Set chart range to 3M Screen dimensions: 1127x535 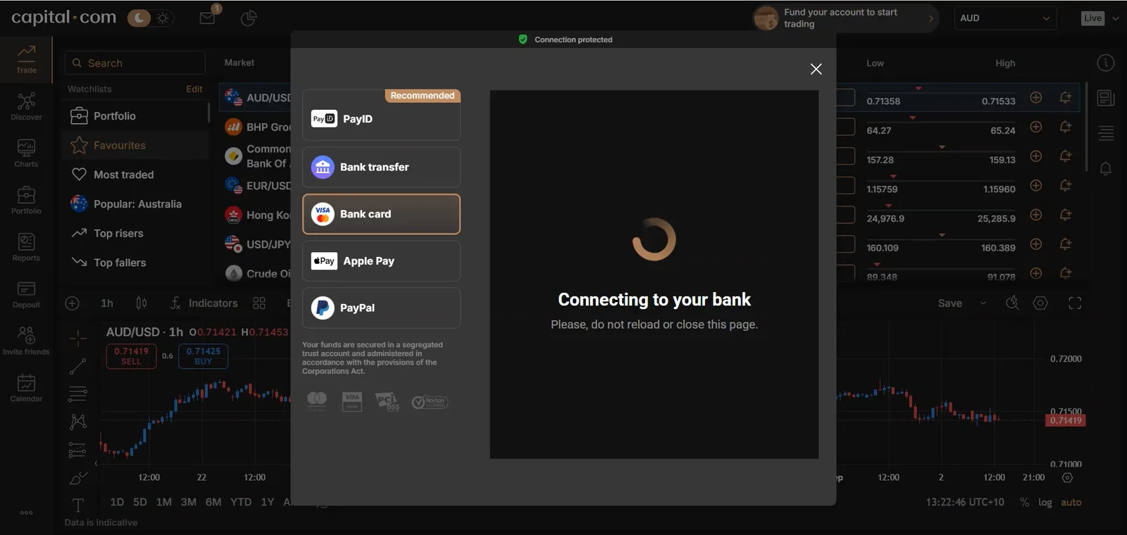tap(188, 502)
